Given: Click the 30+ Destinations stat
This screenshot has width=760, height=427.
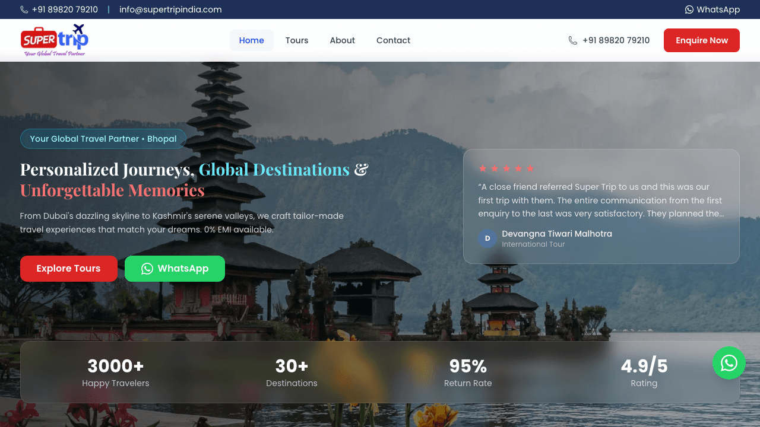Looking at the screenshot, I should (292, 372).
